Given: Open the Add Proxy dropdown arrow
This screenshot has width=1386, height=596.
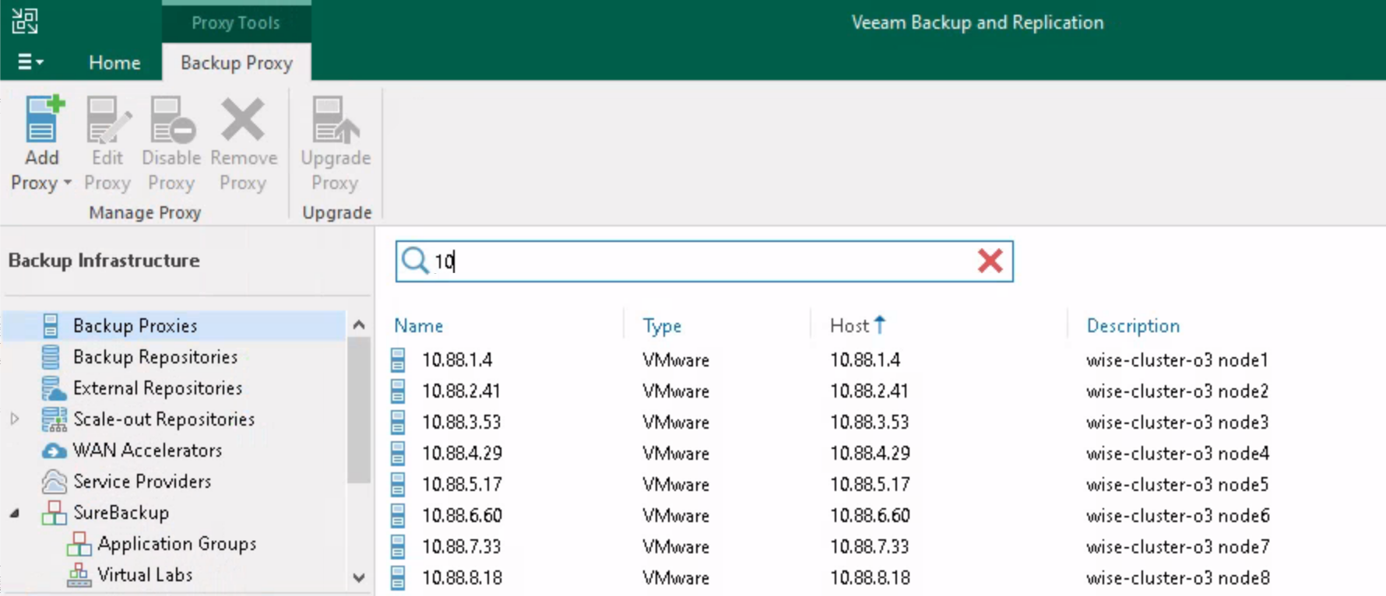Looking at the screenshot, I should click(68, 183).
